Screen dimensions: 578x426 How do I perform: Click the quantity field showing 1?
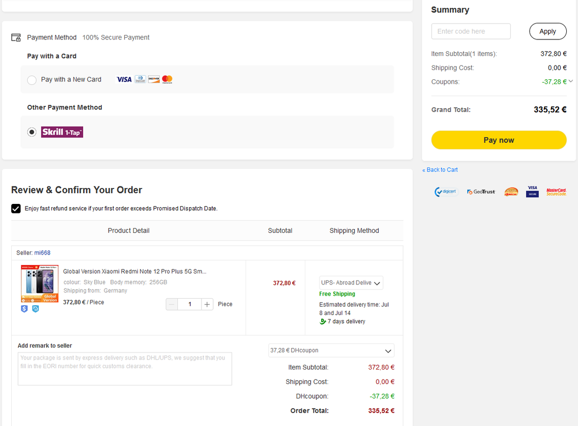coord(190,305)
